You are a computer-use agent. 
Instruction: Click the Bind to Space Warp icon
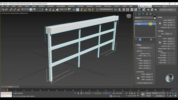[18, 10]
